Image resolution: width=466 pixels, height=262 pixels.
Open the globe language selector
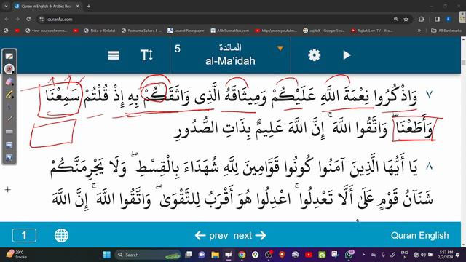[61, 235]
